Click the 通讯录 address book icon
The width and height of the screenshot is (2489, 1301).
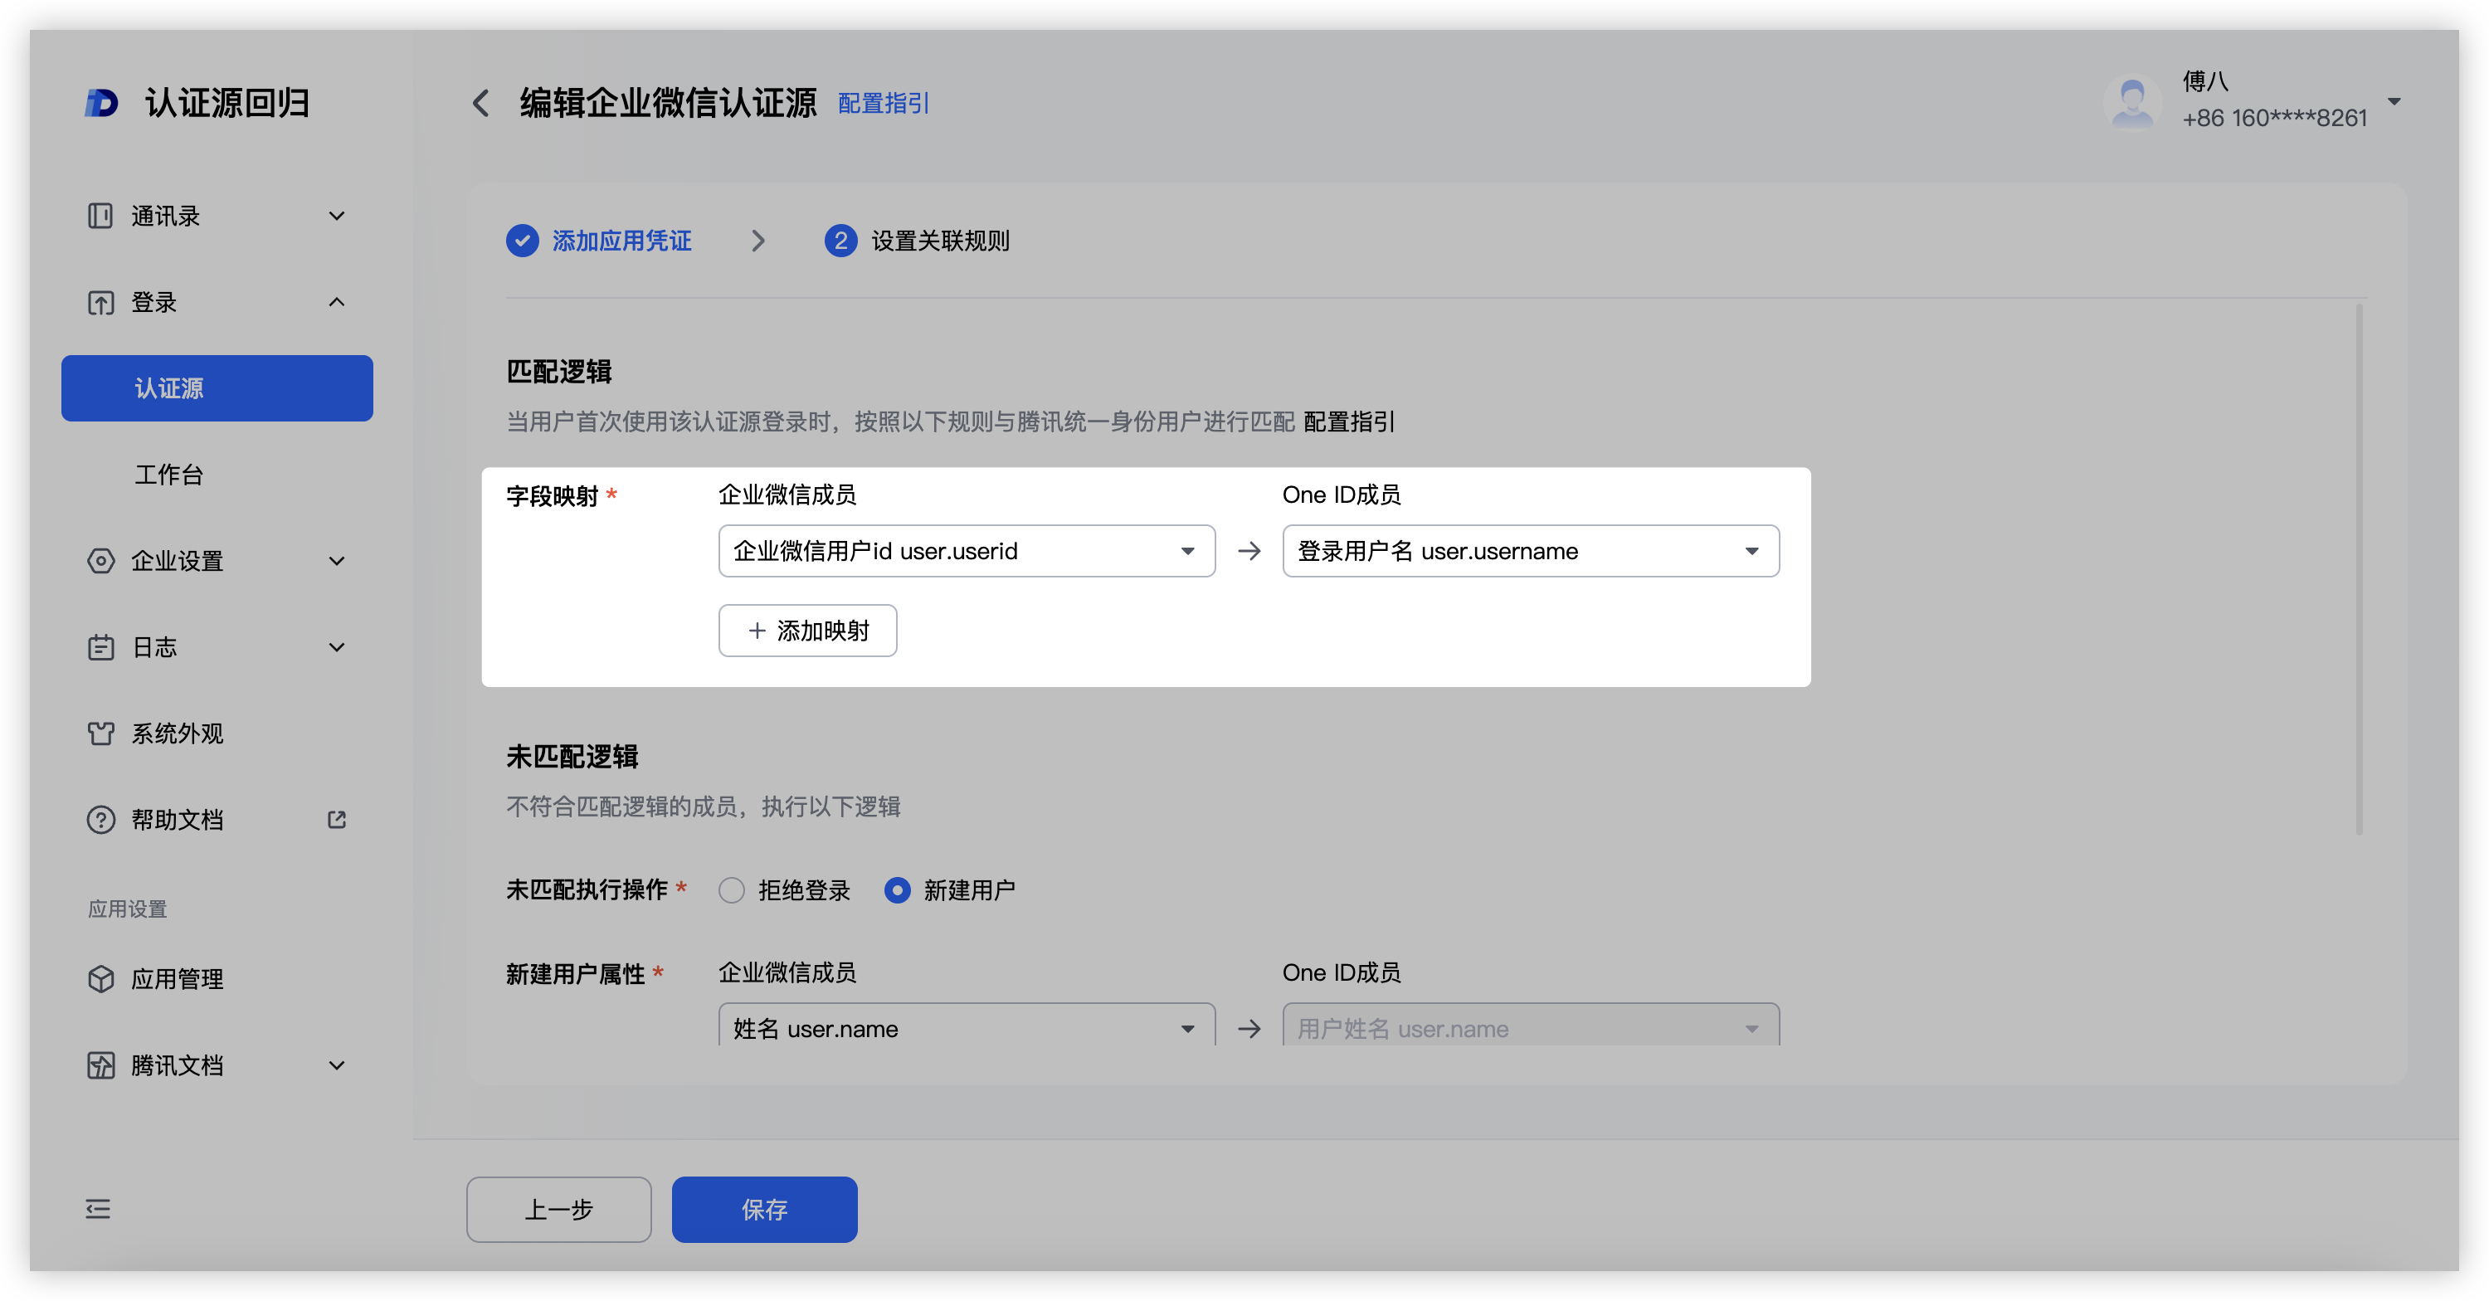100,216
